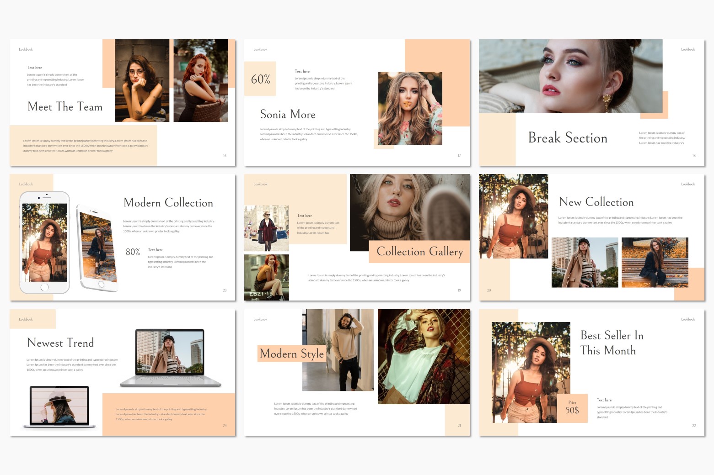
Task: Select the 80% figure on Modern Collection slide
Action: pyautogui.click(x=133, y=252)
